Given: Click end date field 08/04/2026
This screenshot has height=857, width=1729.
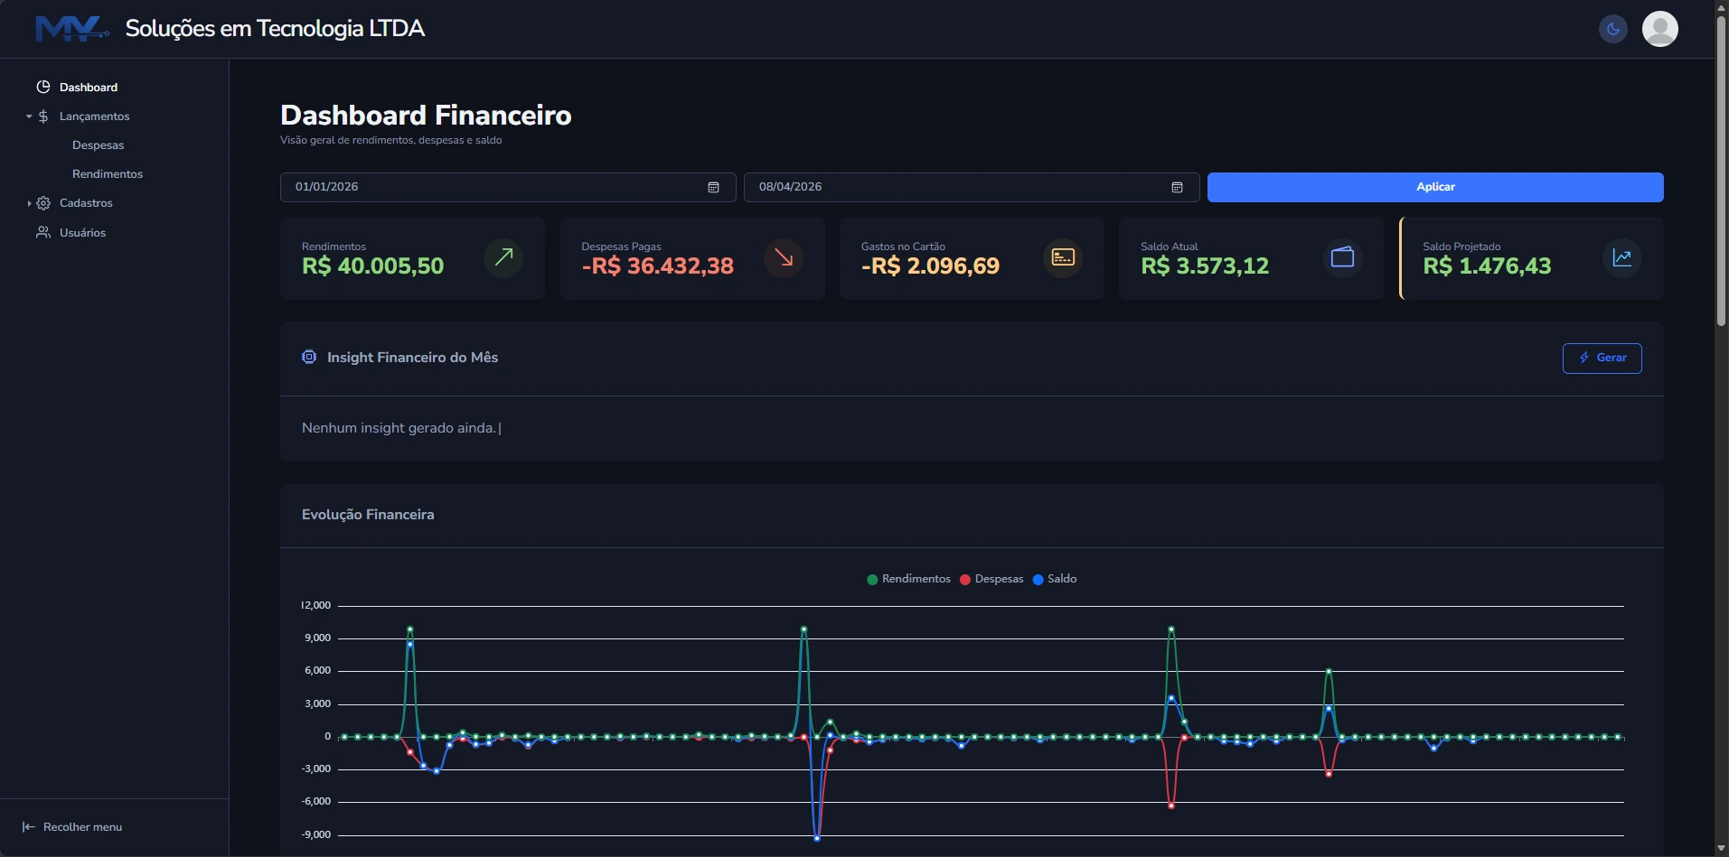Looking at the screenshot, I should [972, 187].
